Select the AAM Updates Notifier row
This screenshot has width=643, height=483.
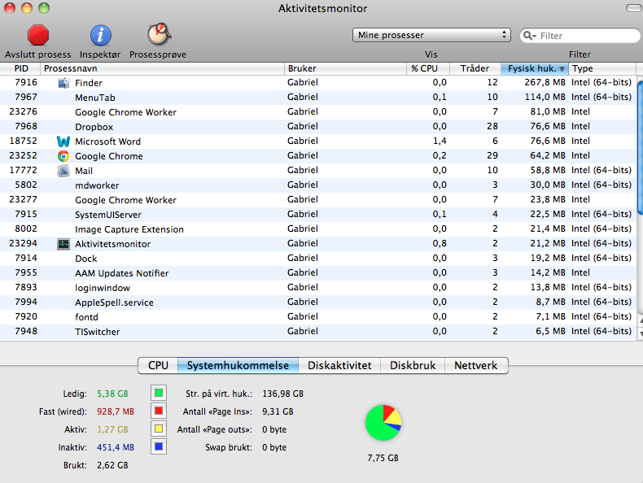[317, 273]
